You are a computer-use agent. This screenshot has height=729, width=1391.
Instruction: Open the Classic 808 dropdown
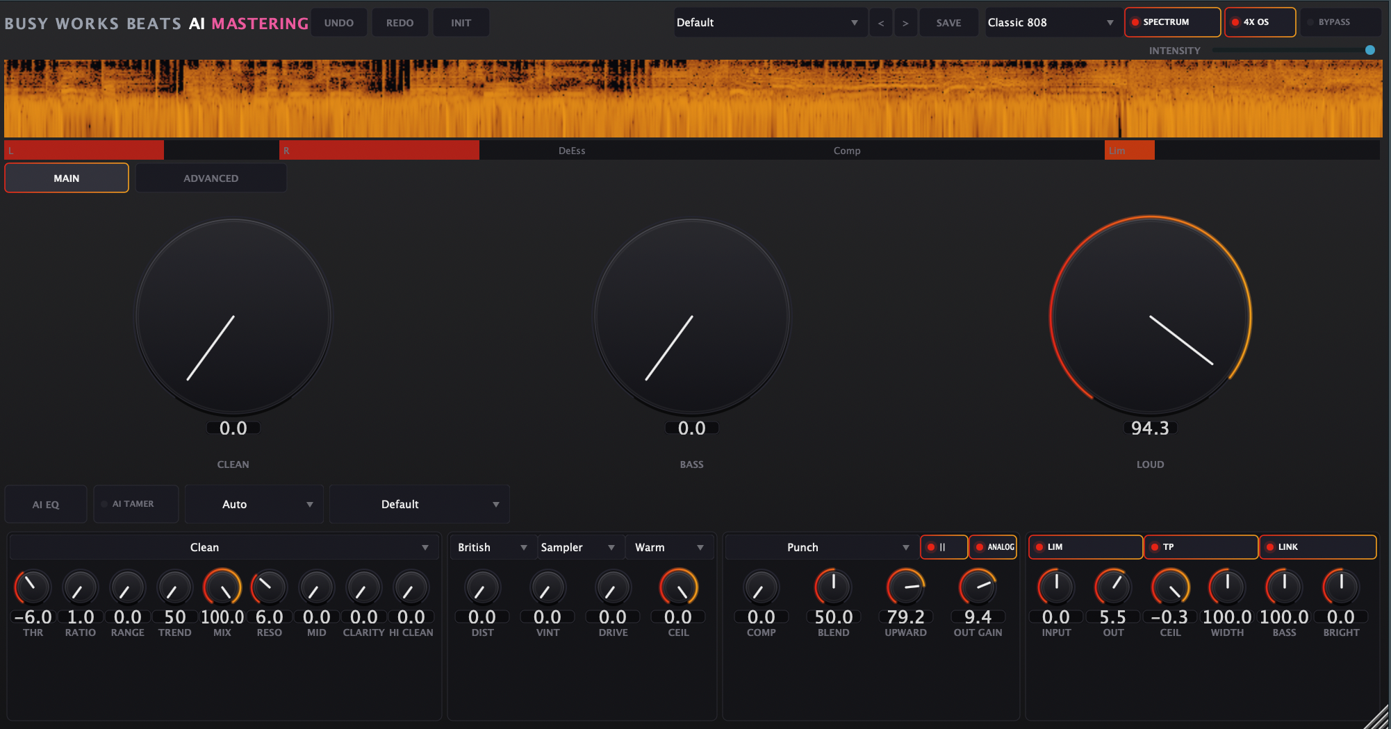pyautogui.click(x=1051, y=23)
